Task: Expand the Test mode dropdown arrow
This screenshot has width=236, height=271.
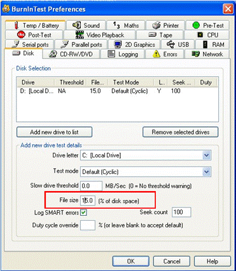Action: click(x=206, y=171)
